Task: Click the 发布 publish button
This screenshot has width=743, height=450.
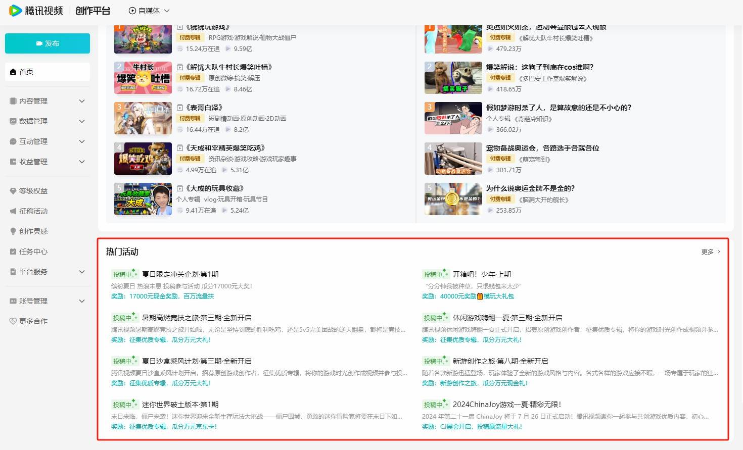Action: pyautogui.click(x=48, y=43)
